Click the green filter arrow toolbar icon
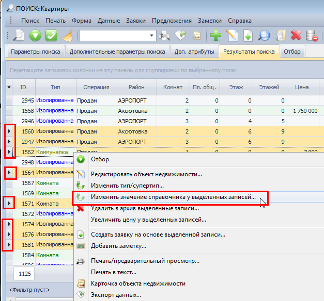The image size is (324, 301). (x=35, y=35)
